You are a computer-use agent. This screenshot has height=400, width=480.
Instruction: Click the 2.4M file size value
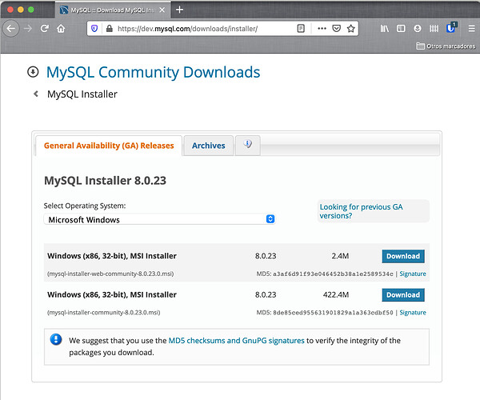(x=340, y=256)
